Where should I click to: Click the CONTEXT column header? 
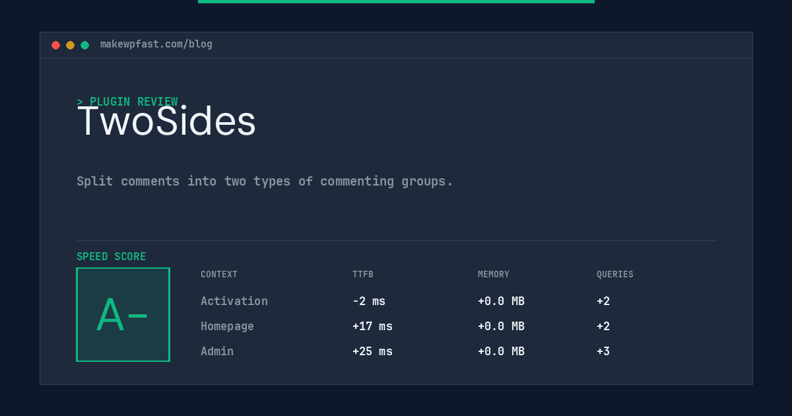tap(219, 275)
